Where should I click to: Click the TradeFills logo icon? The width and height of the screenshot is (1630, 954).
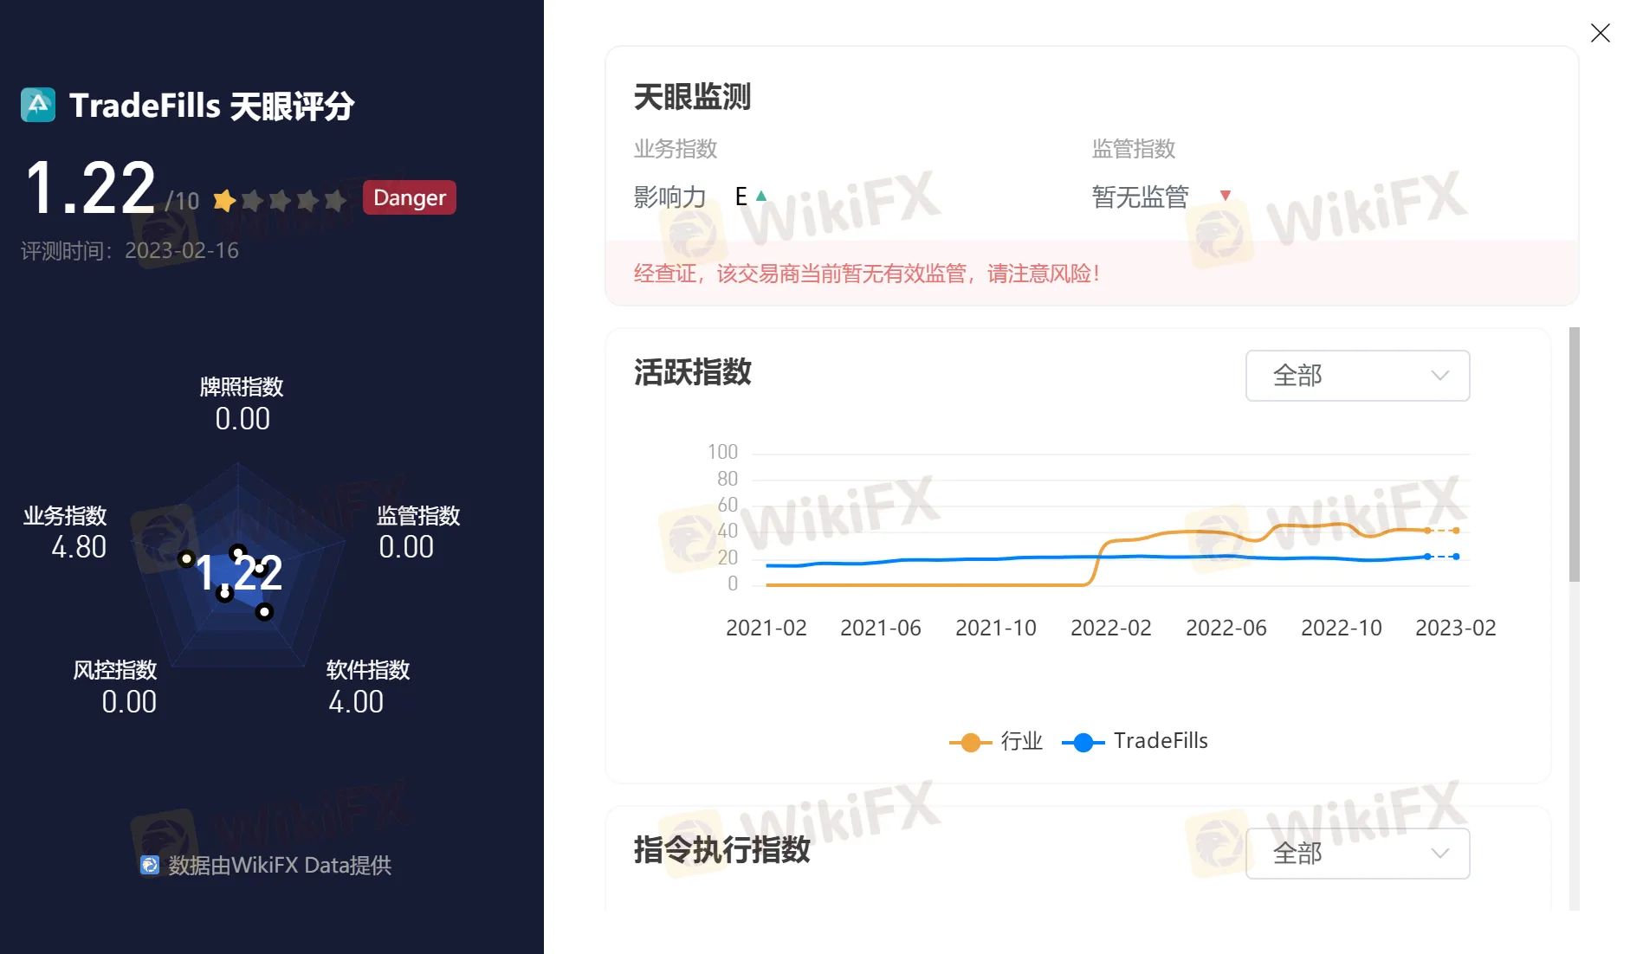38,105
